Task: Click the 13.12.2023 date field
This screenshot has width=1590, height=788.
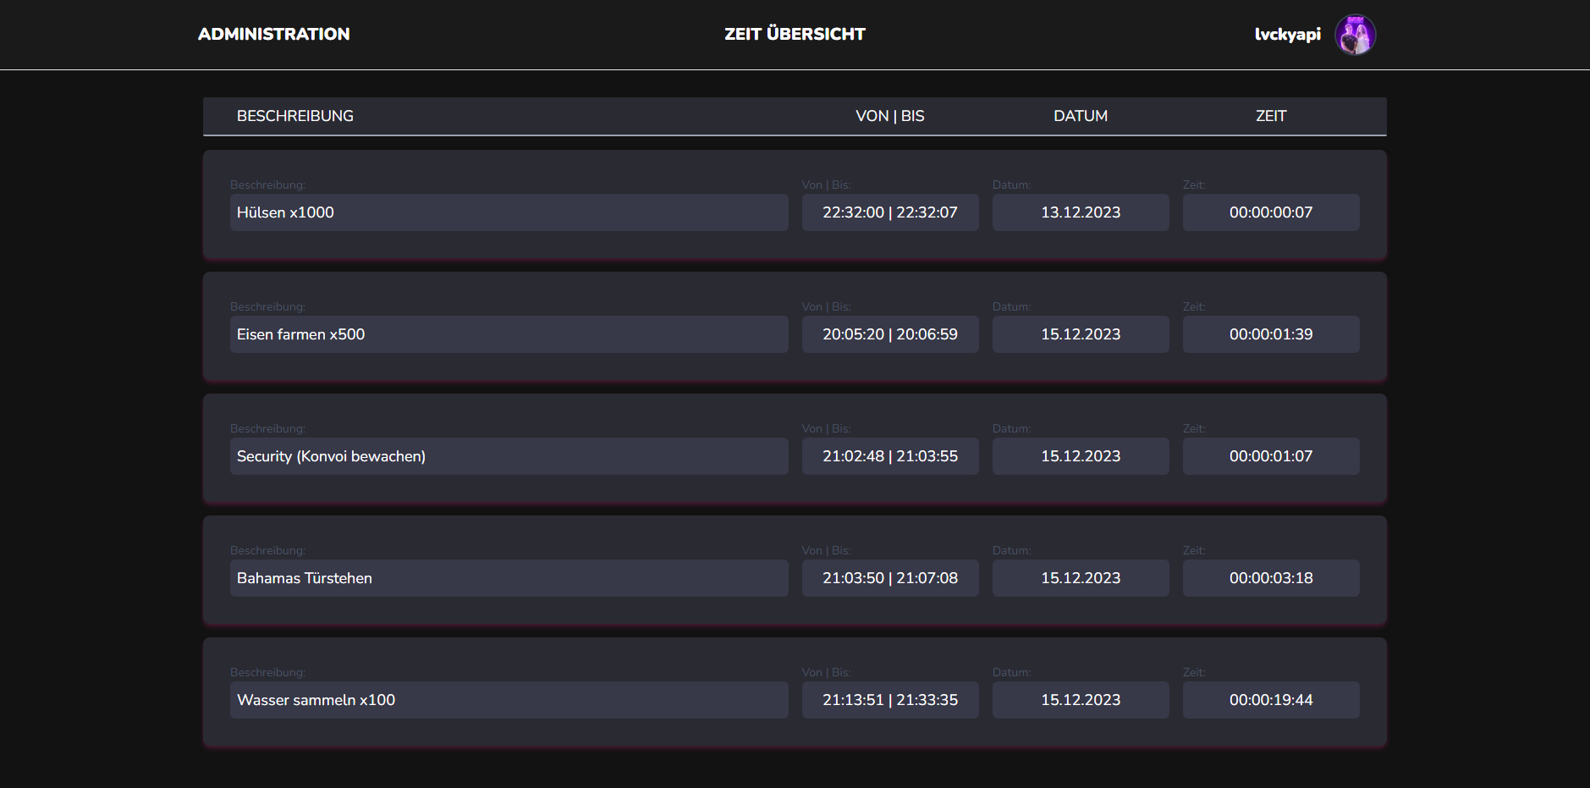Action: tap(1080, 212)
